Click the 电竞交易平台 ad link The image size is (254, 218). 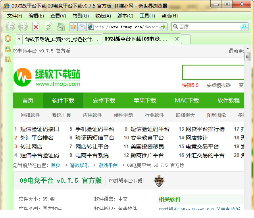coord(202,147)
